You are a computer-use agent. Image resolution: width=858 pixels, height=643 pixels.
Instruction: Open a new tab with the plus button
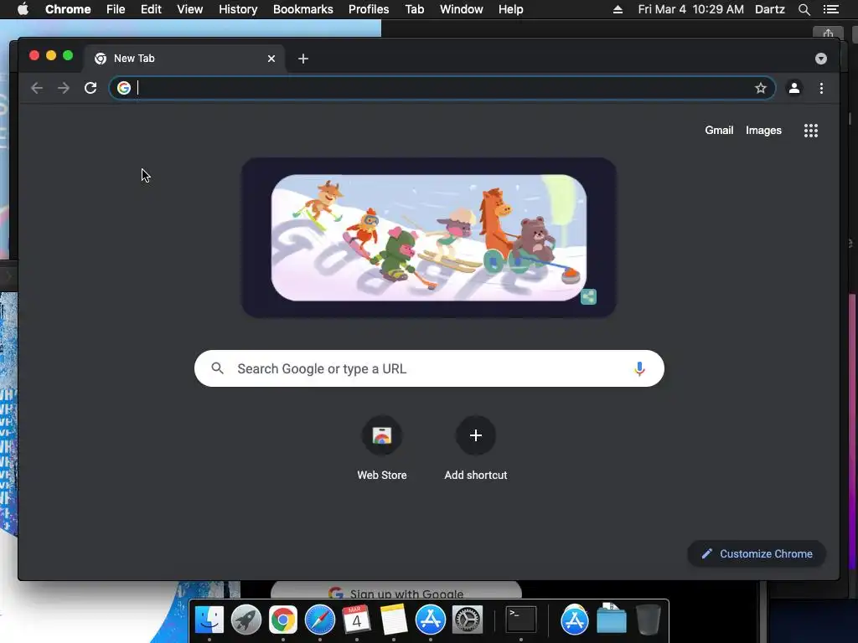click(303, 59)
